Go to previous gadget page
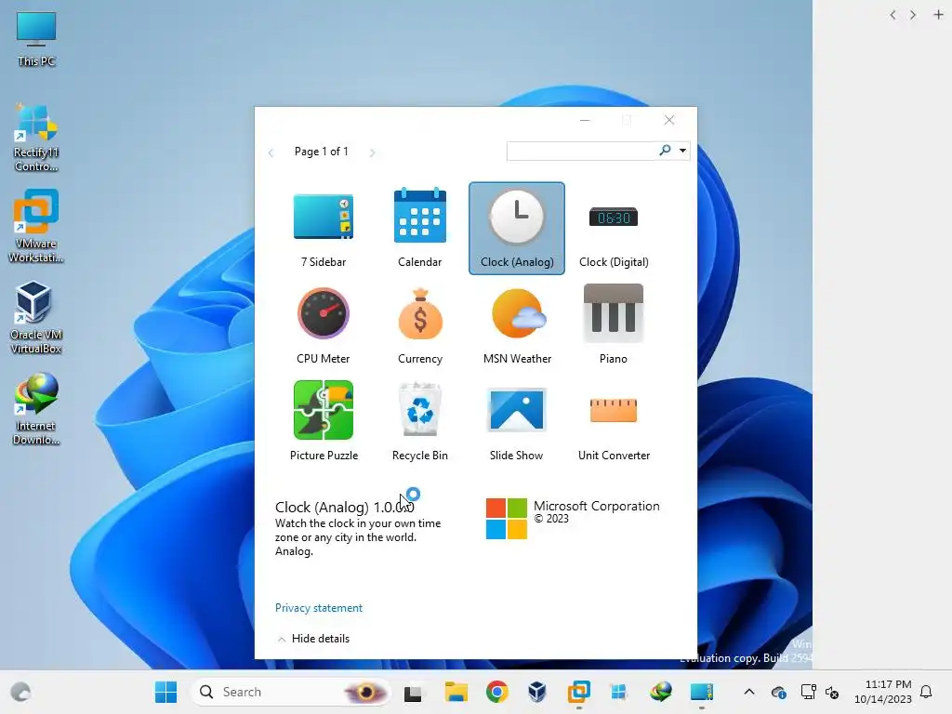 click(x=271, y=152)
